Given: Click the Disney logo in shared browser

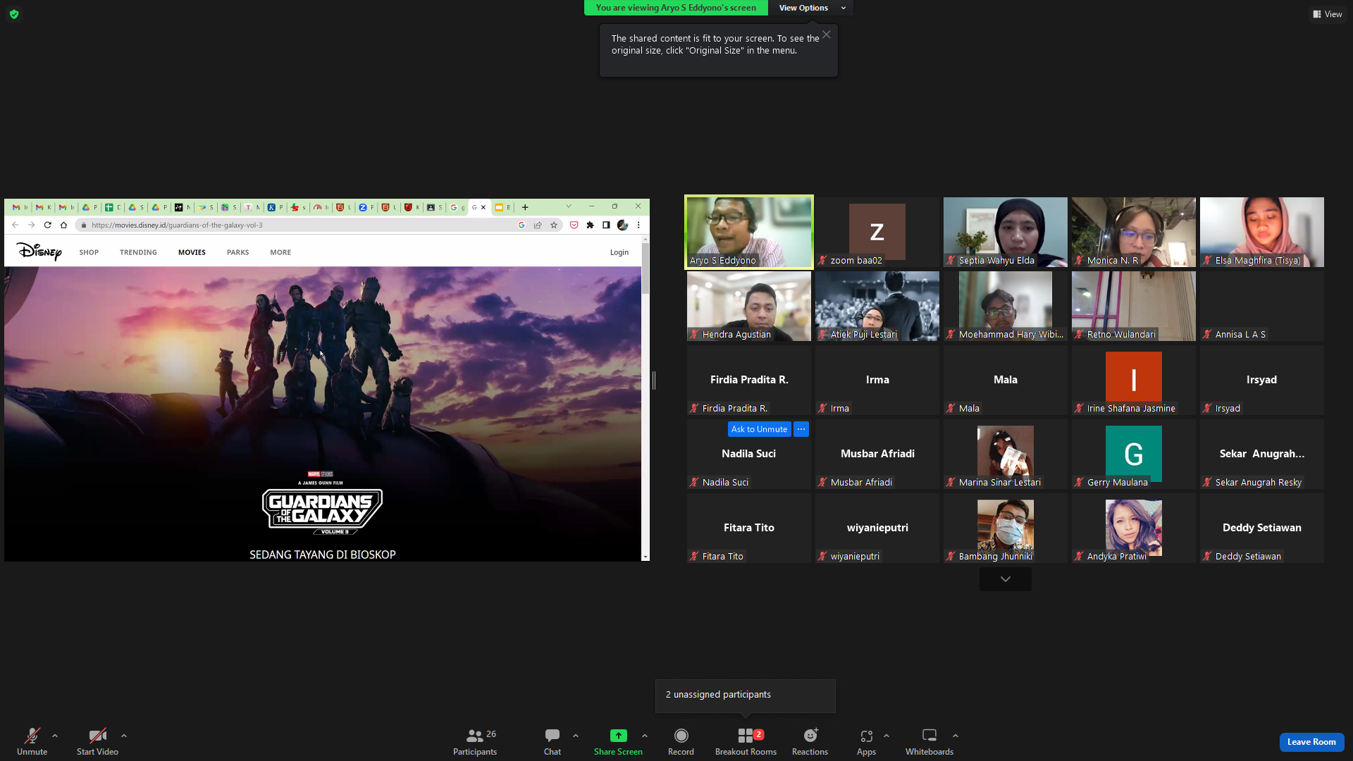Looking at the screenshot, I should pos(39,252).
